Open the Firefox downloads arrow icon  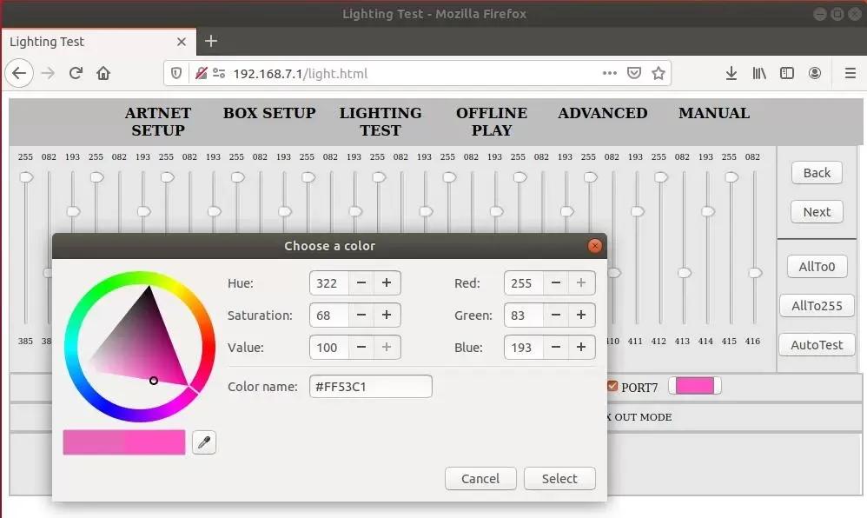[731, 74]
